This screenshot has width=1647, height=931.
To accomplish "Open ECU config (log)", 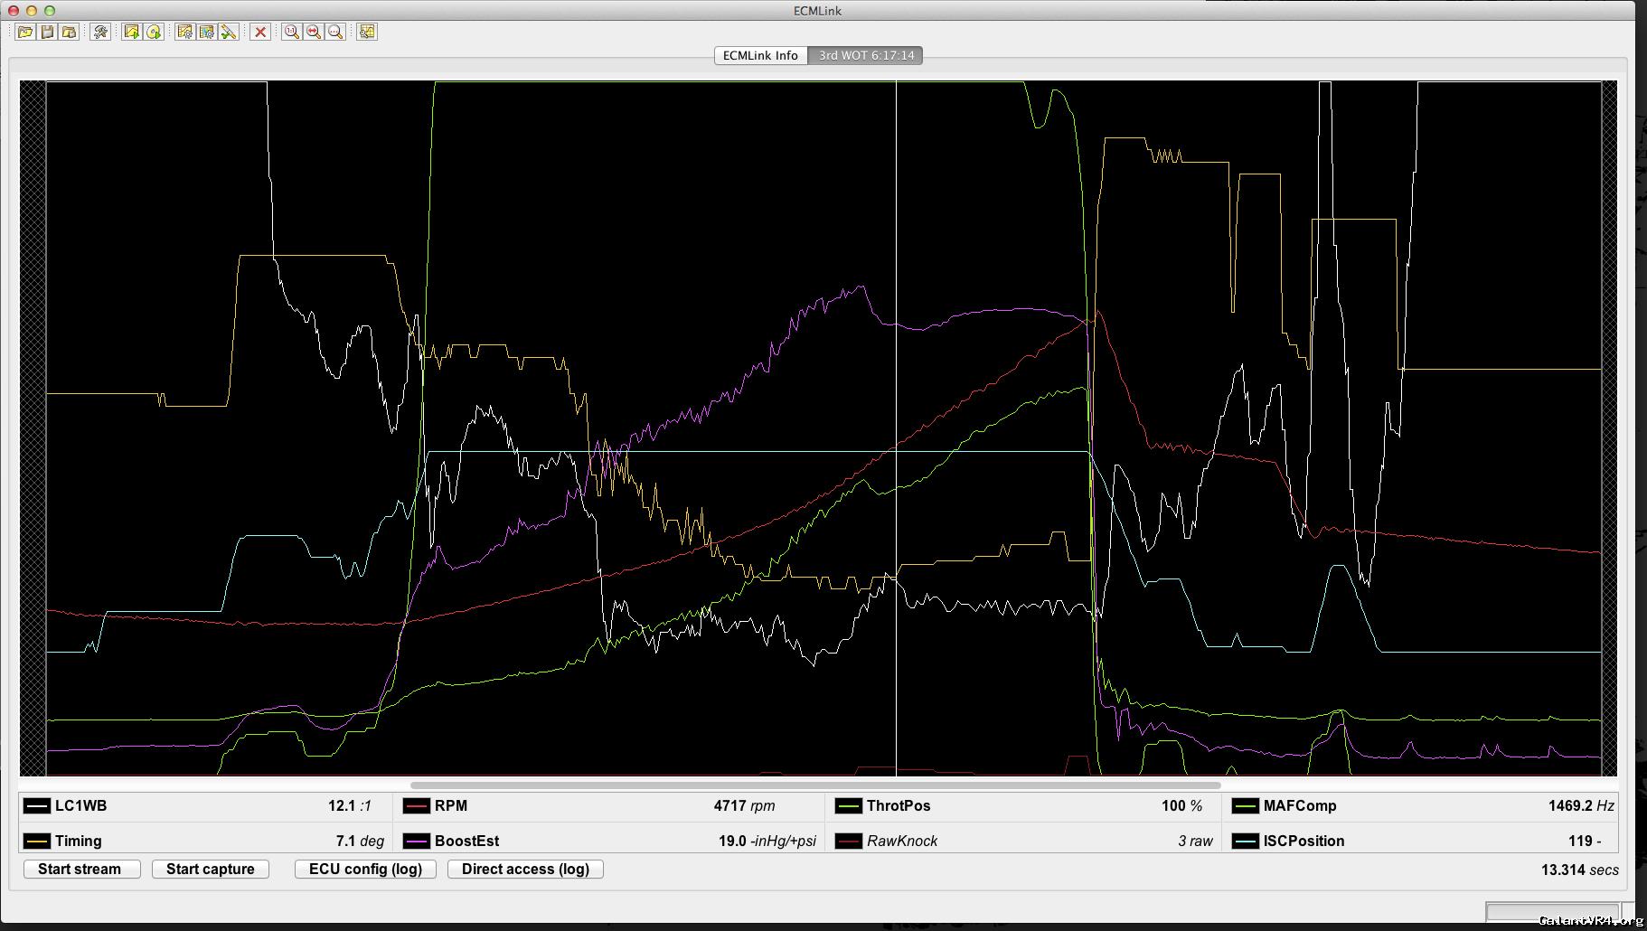I will coord(365,869).
